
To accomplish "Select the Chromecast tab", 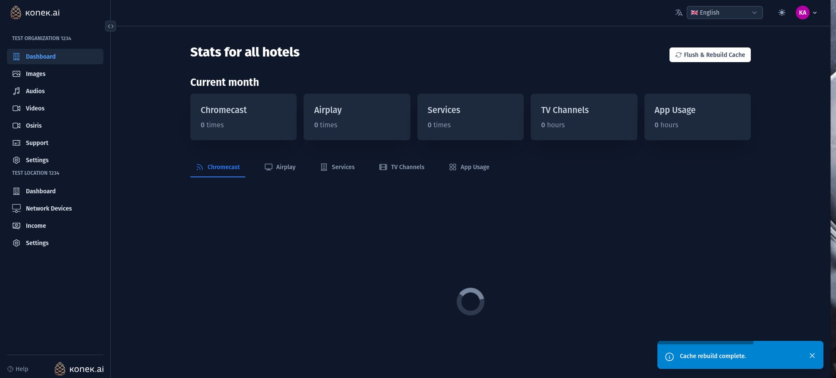I will click(218, 167).
